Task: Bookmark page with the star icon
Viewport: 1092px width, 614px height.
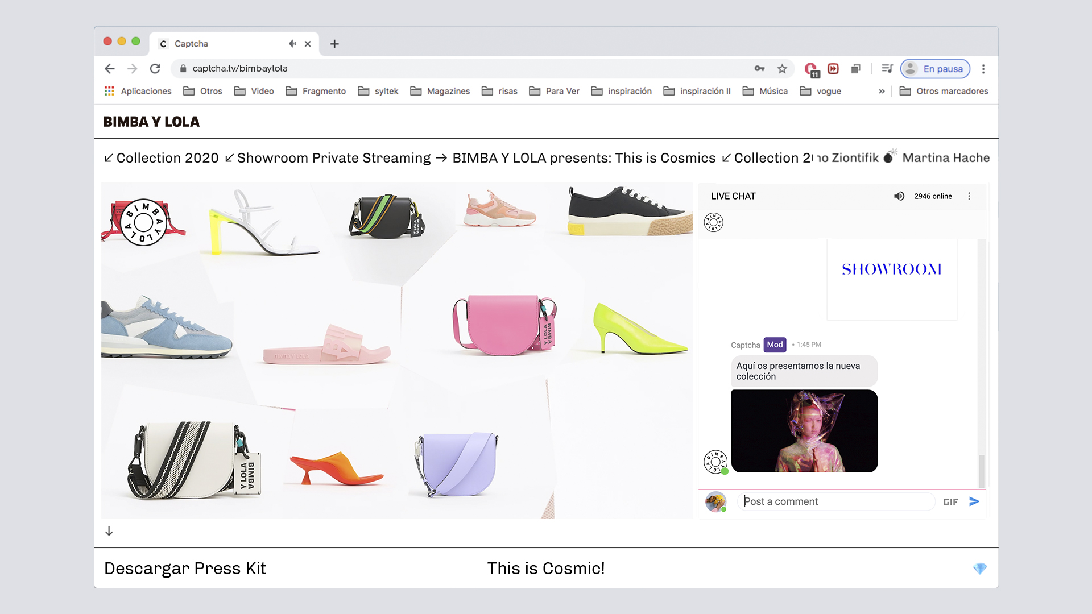Action: pyautogui.click(x=782, y=69)
